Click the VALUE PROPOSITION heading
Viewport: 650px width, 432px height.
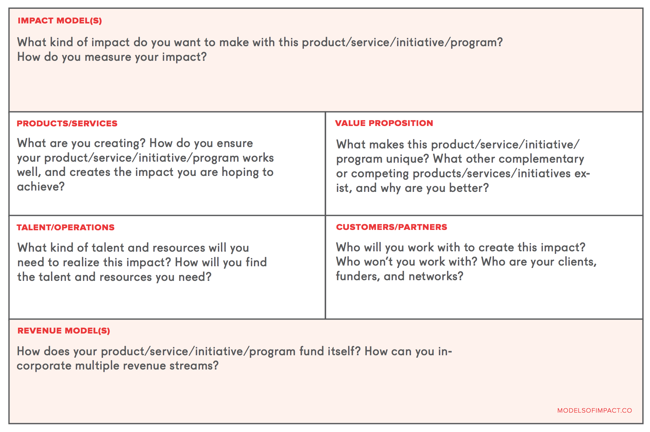[384, 123]
